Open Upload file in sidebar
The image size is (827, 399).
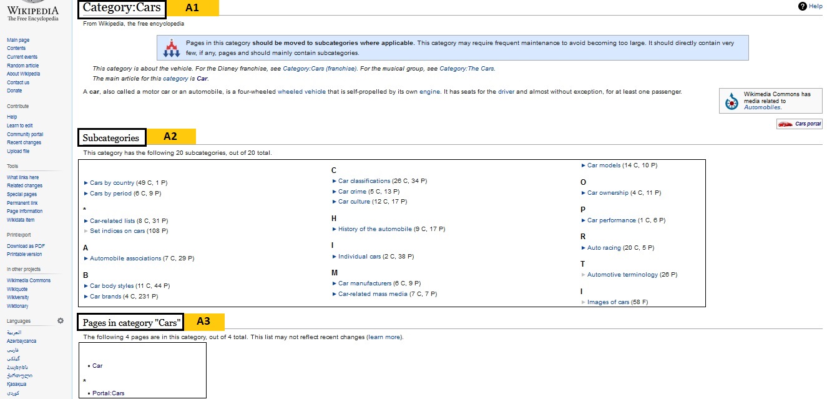click(18, 151)
